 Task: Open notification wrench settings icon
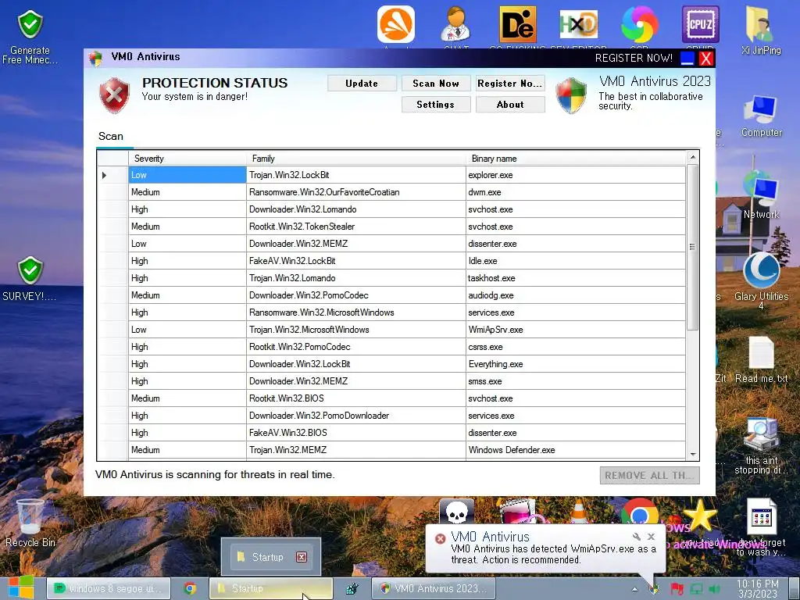[636, 536]
